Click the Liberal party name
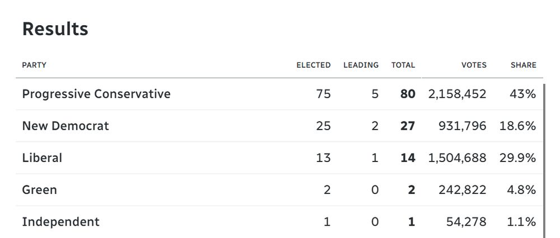Screen dimensions: 560x238 (x=42, y=158)
